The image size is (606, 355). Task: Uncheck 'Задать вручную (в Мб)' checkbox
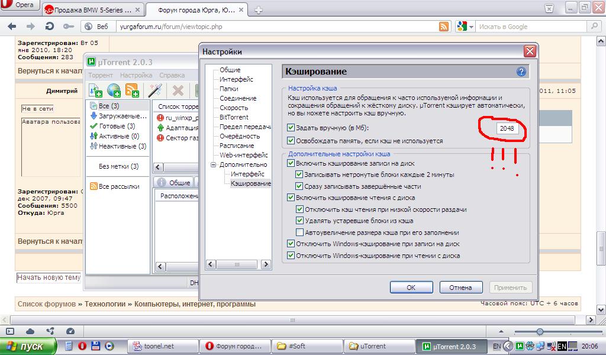click(291, 127)
